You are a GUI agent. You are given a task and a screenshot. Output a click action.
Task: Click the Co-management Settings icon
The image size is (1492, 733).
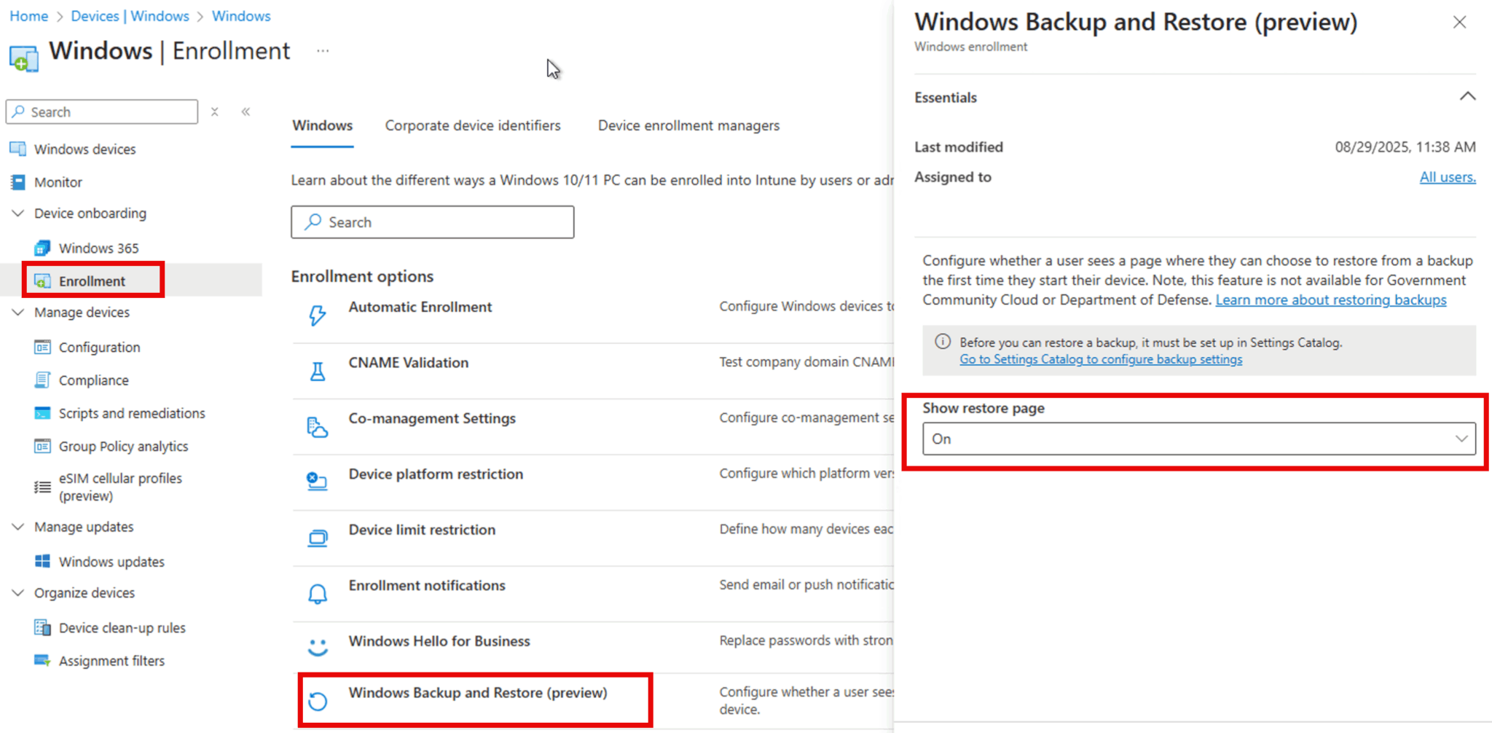[317, 426]
